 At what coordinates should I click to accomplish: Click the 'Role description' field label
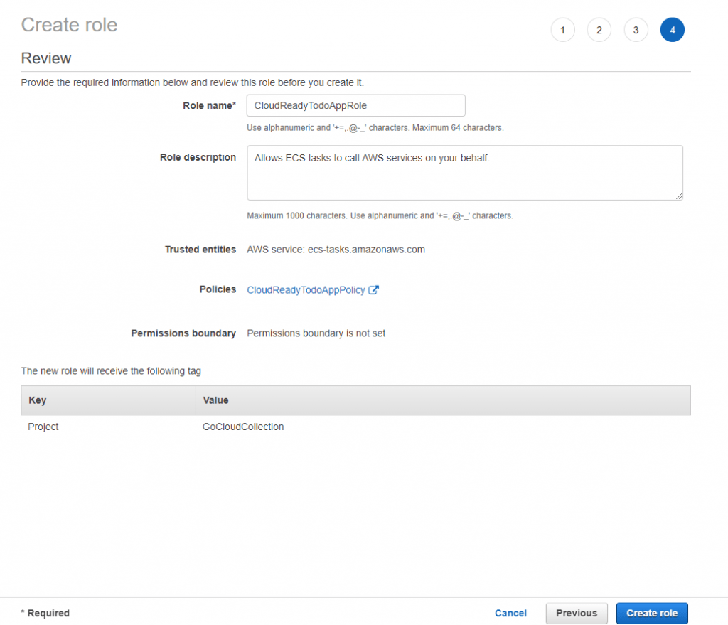(x=198, y=157)
